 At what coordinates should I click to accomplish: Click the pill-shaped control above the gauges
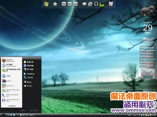pyautogui.click(x=151, y=3)
